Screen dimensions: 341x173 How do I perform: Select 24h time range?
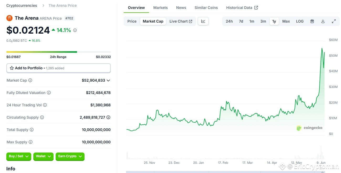[229, 21]
